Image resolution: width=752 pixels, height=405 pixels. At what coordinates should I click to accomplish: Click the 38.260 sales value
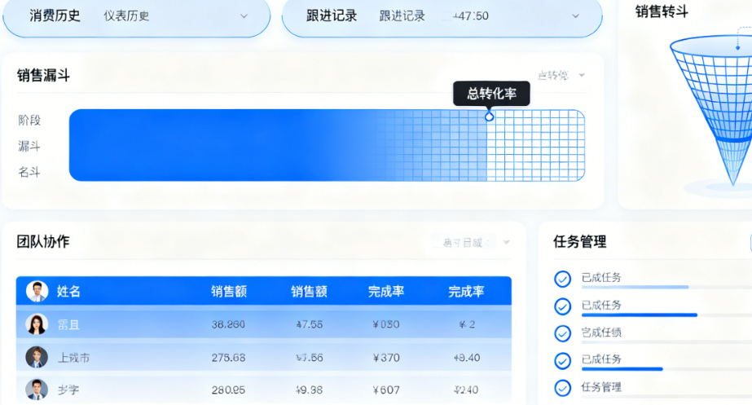[x=228, y=324]
